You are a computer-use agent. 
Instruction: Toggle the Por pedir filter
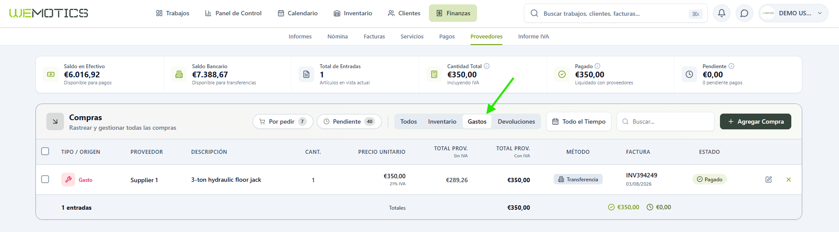coord(283,121)
